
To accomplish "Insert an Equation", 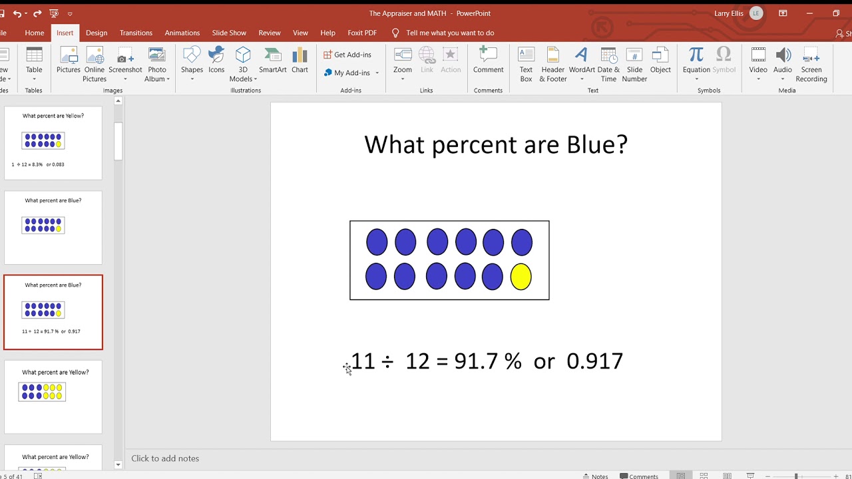I will (696, 64).
